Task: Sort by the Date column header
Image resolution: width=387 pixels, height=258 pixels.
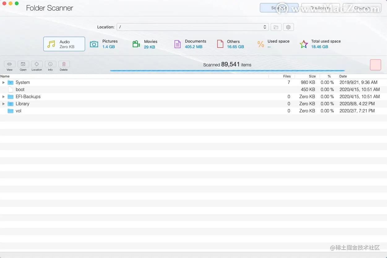Action: [x=343, y=76]
